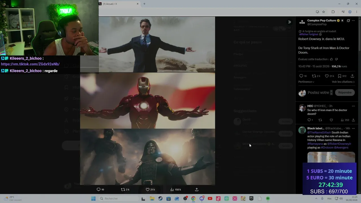361x203 pixels.
Task: Click the @Avengers mention
Action: pyautogui.click(x=341, y=147)
